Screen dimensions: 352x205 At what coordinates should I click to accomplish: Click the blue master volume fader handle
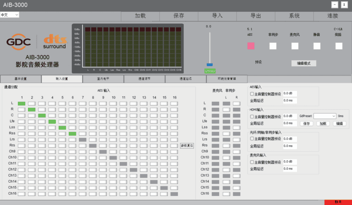tap(209, 65)
